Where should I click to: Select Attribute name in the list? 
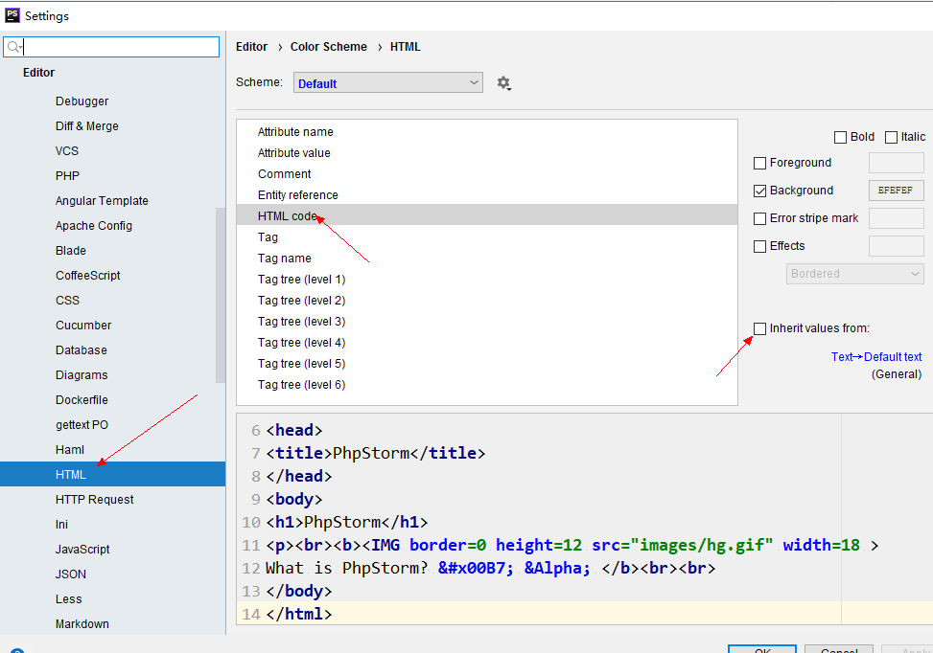[487, 132]
